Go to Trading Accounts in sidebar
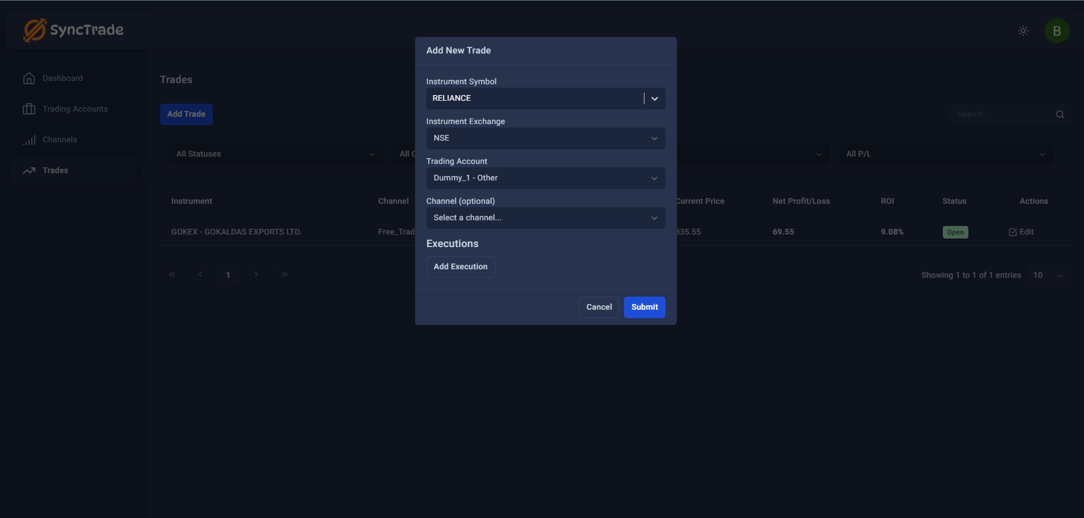 (x=75, y=109)
